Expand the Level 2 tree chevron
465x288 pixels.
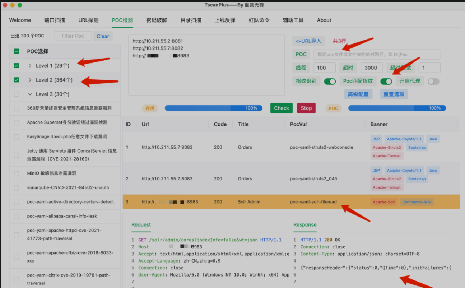click(x=30, y=80)
